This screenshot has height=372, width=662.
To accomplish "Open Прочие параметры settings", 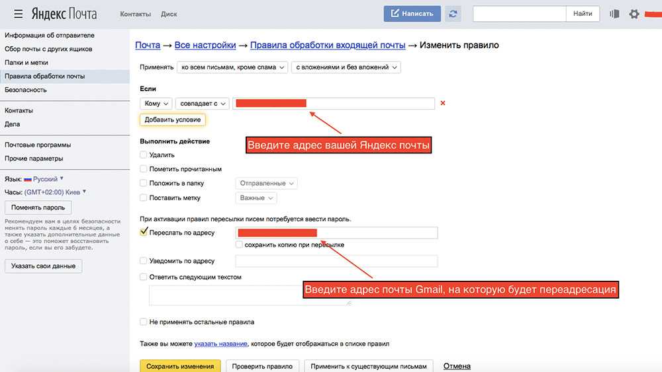I will tap(34, 159).
